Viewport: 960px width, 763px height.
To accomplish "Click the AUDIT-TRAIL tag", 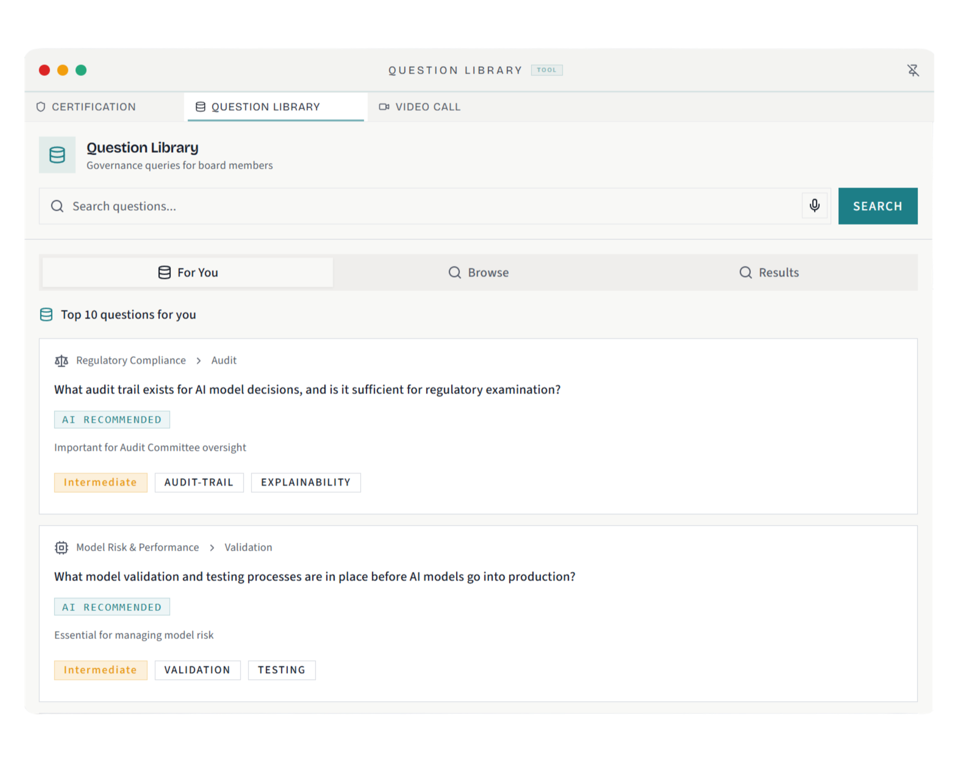I will (199, 482).
